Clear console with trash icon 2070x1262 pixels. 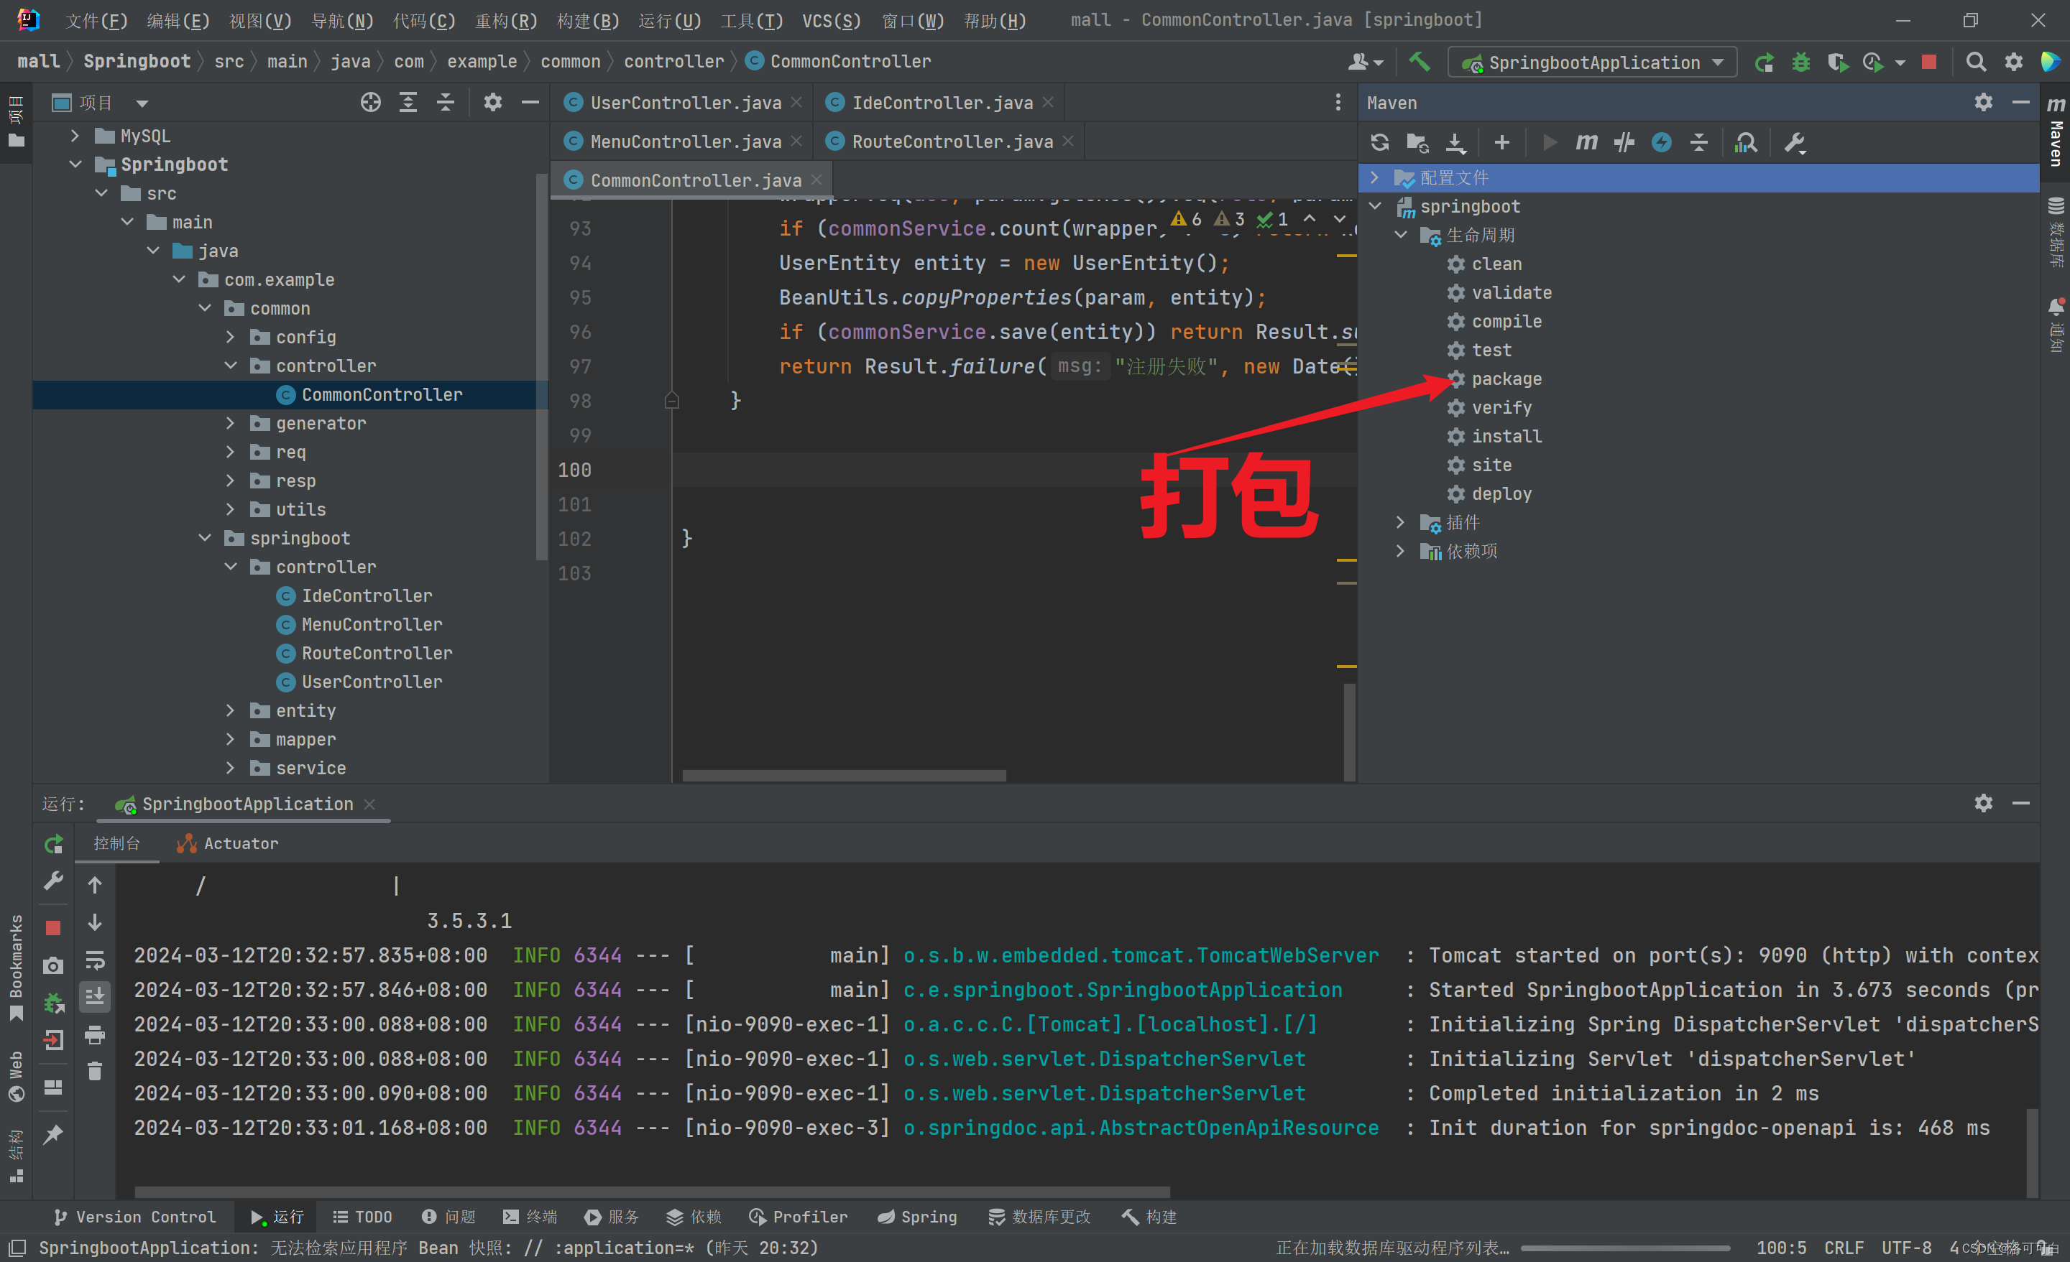[95, 1072]
